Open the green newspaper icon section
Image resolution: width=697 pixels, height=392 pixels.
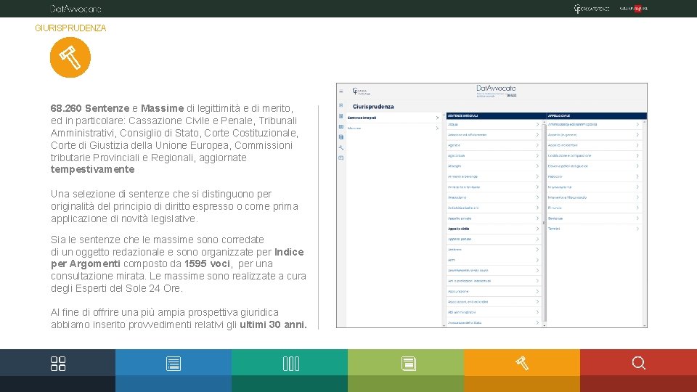(408, 364)
